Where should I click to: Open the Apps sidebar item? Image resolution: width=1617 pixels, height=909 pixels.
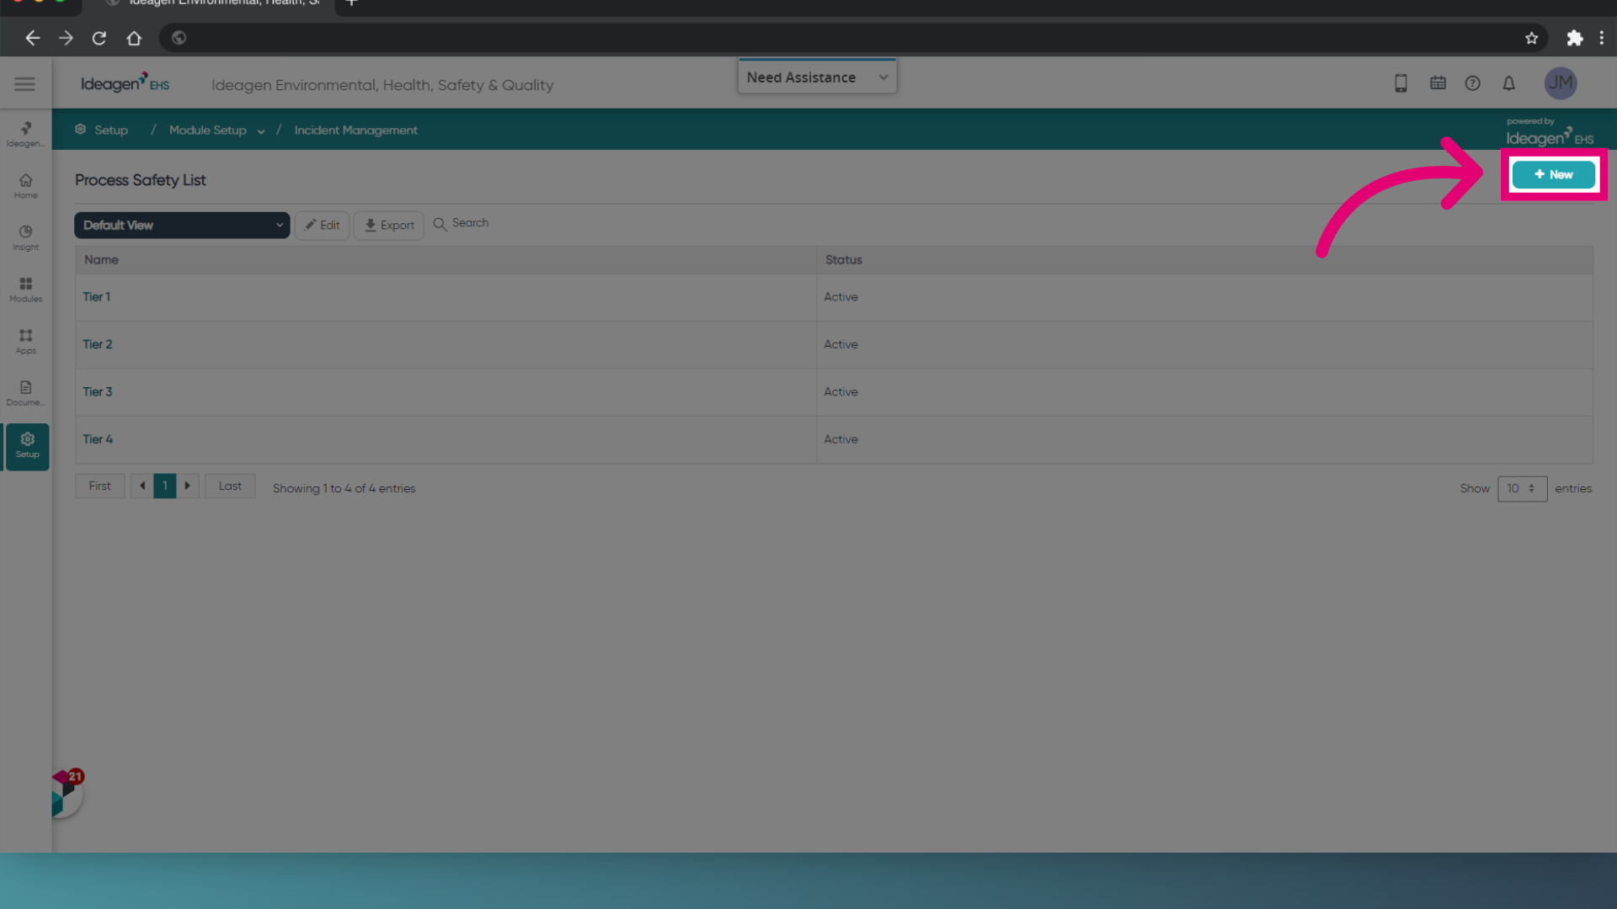coord(26,342)
